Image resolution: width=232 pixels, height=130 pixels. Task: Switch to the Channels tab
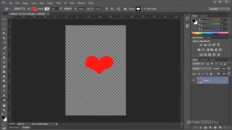(x=204, y=60)
